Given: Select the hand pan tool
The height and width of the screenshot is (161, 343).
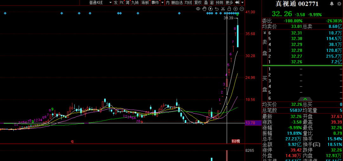Looking at the screenshot, I should (x=205, y=9).
